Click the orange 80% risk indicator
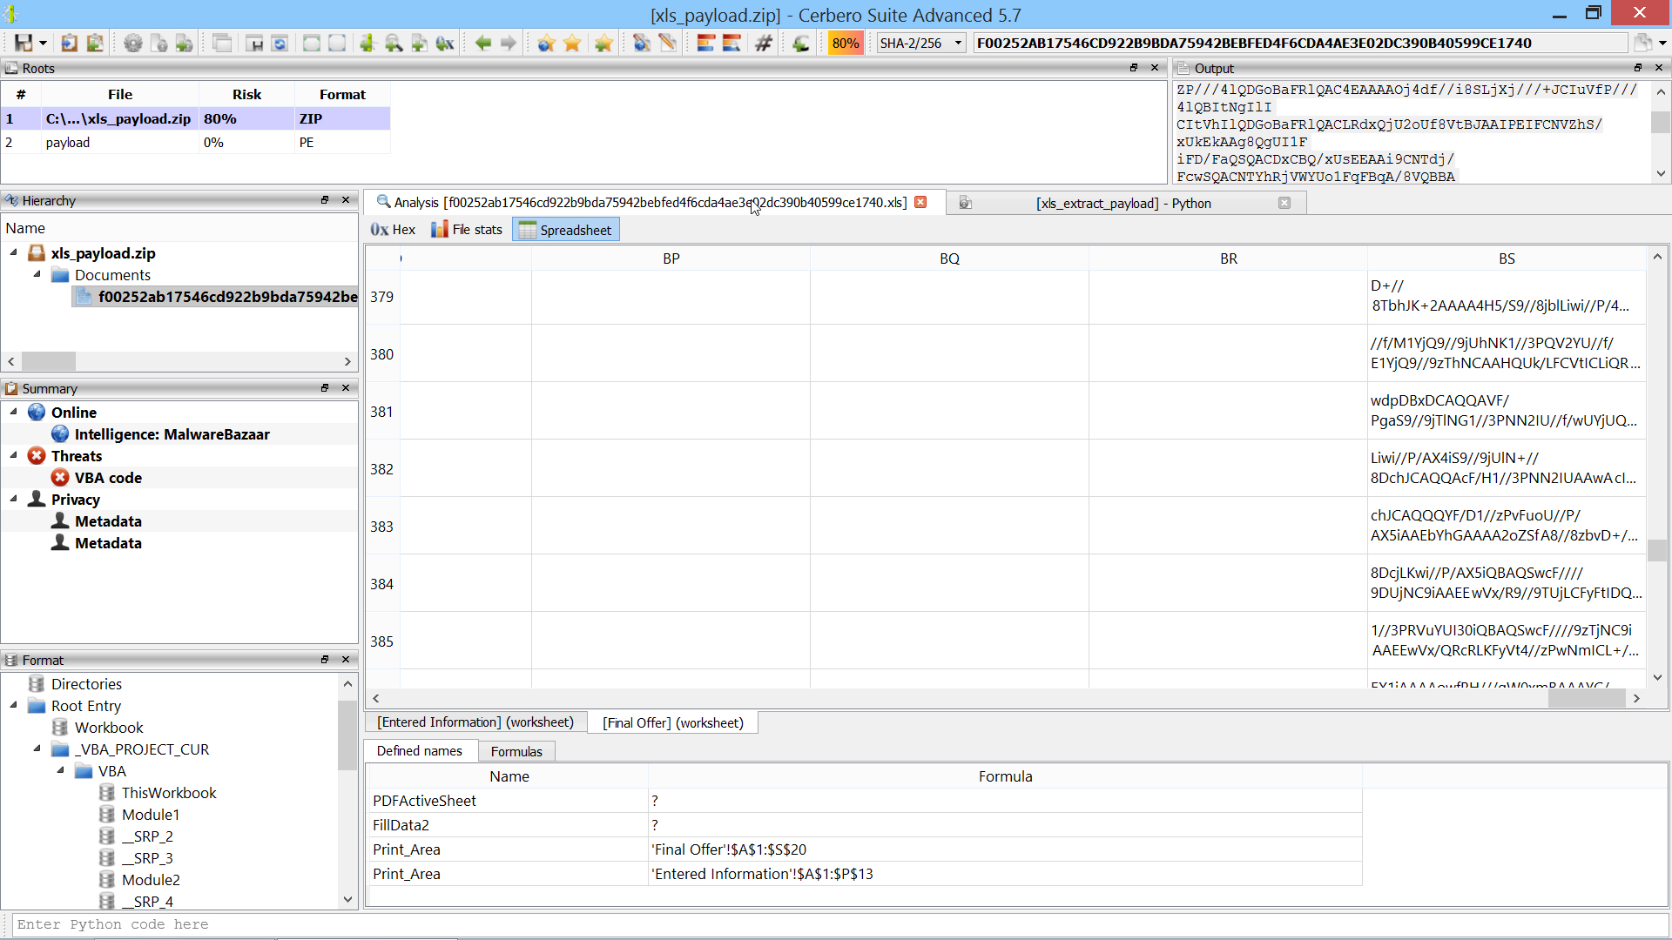The image size is (1672, 940). point(845,43)
